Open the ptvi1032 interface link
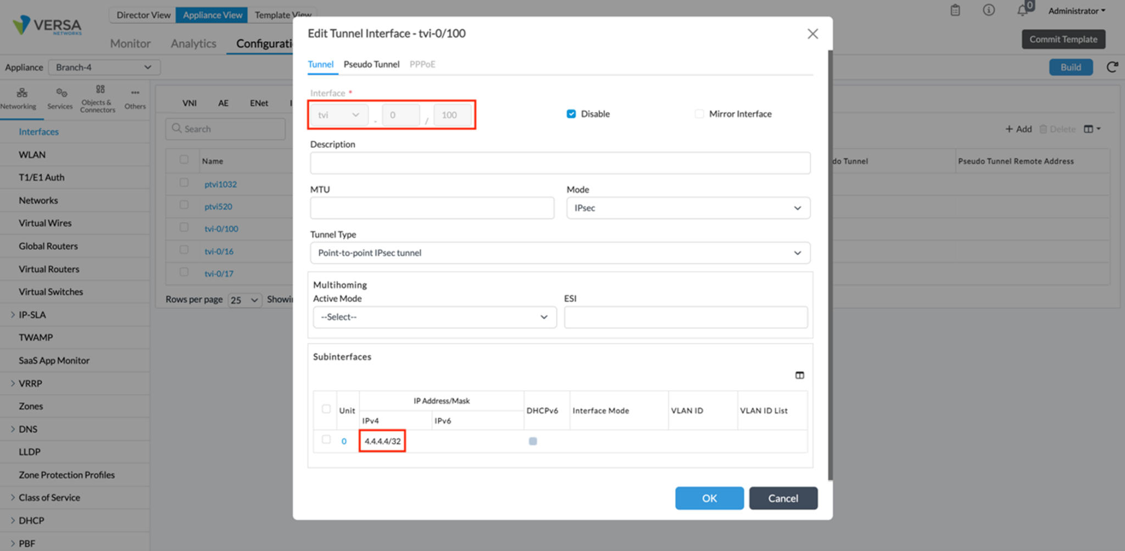 pyautogui.click(x=220, y=184)
